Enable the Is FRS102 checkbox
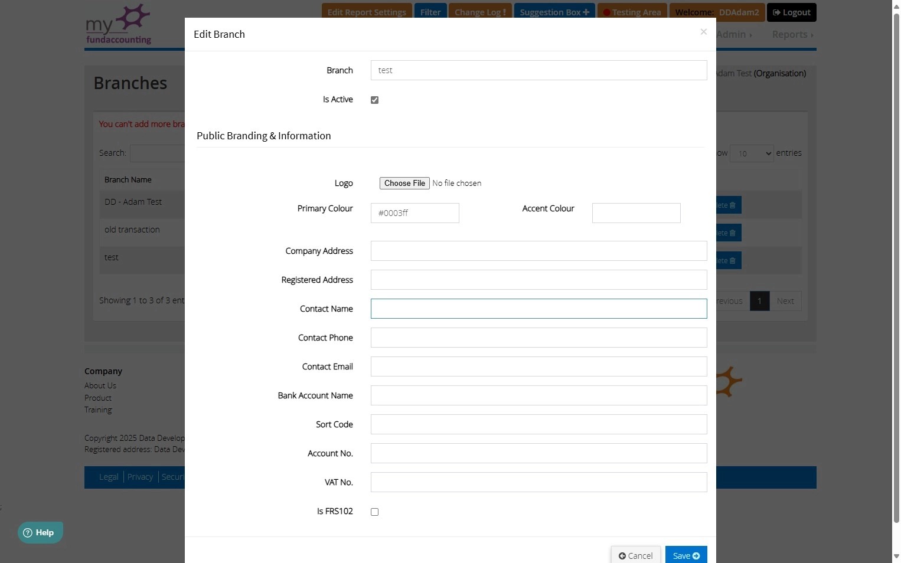 [x=374, y=512]
